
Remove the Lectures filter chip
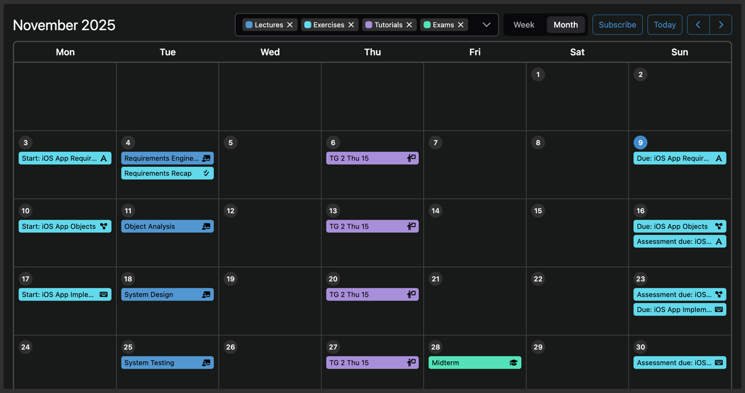290,25
